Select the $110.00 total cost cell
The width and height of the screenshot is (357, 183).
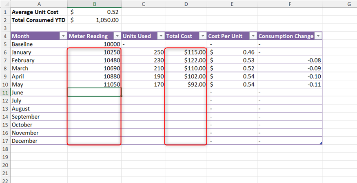186,68
